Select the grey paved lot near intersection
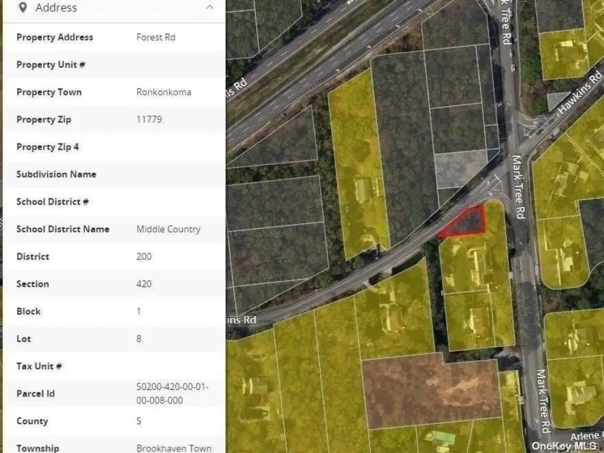 pos(461,169)
